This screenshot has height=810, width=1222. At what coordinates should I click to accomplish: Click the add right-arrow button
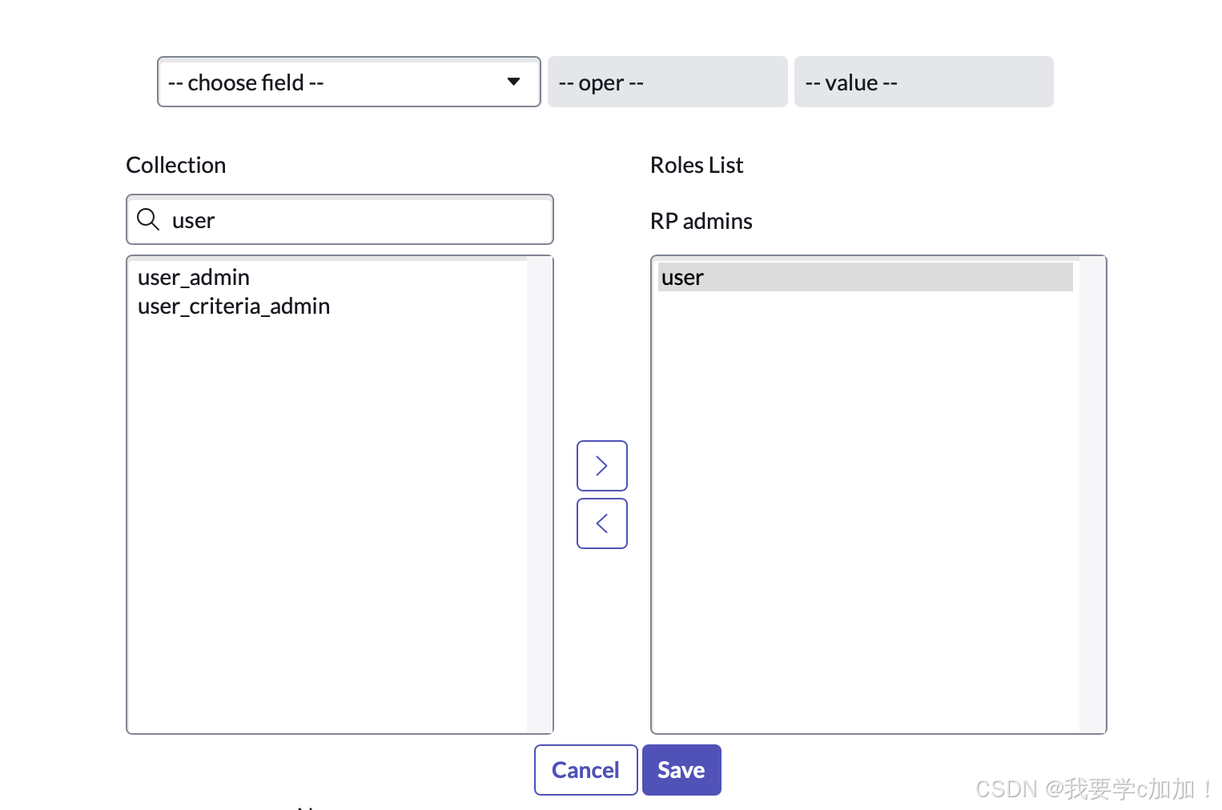click(602, 466)
